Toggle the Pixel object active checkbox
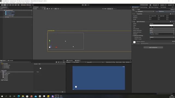Image resolution: width=175 pixels, height=98 pixels. [x=136, y=10]
